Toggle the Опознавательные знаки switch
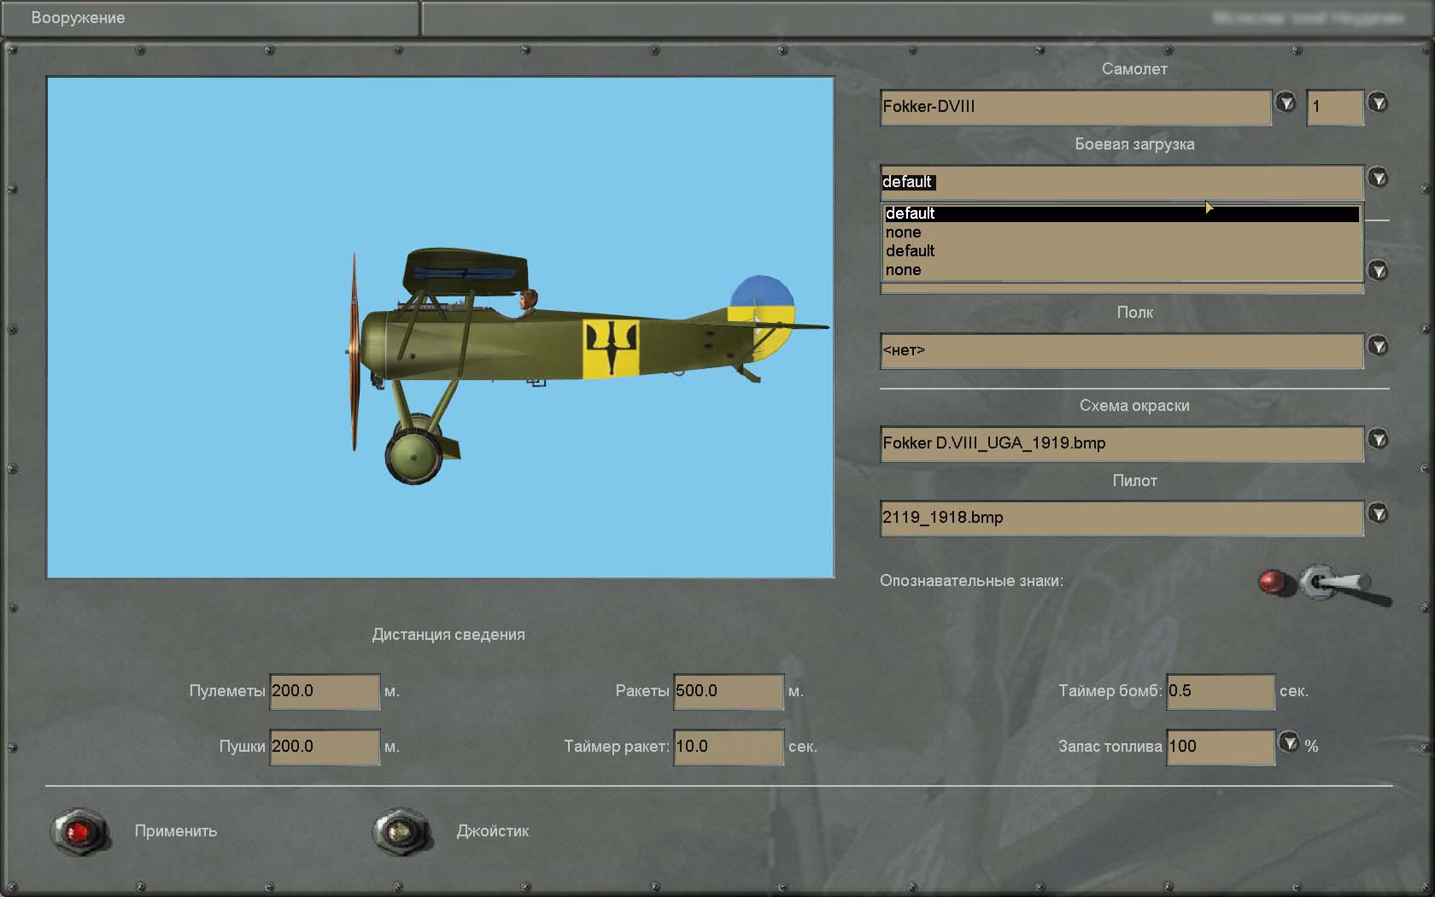Image resolution: width=1435 pixels, height=897 pixels. click(1337, 584)
